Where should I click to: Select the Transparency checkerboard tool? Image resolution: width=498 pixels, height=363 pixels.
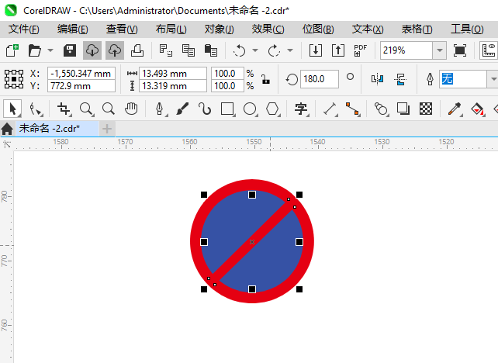click(x=426, y=109)
